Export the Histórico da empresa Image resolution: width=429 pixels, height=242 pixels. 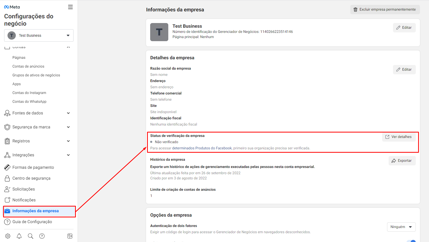pos(402,161)
